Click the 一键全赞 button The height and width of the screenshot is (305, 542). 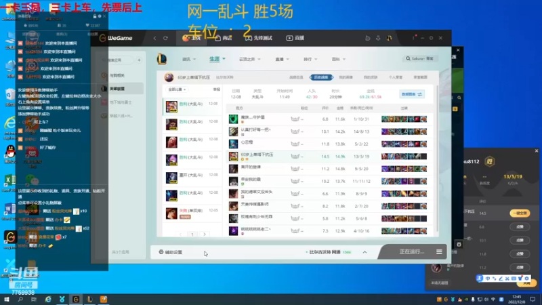tap(520, 213)
